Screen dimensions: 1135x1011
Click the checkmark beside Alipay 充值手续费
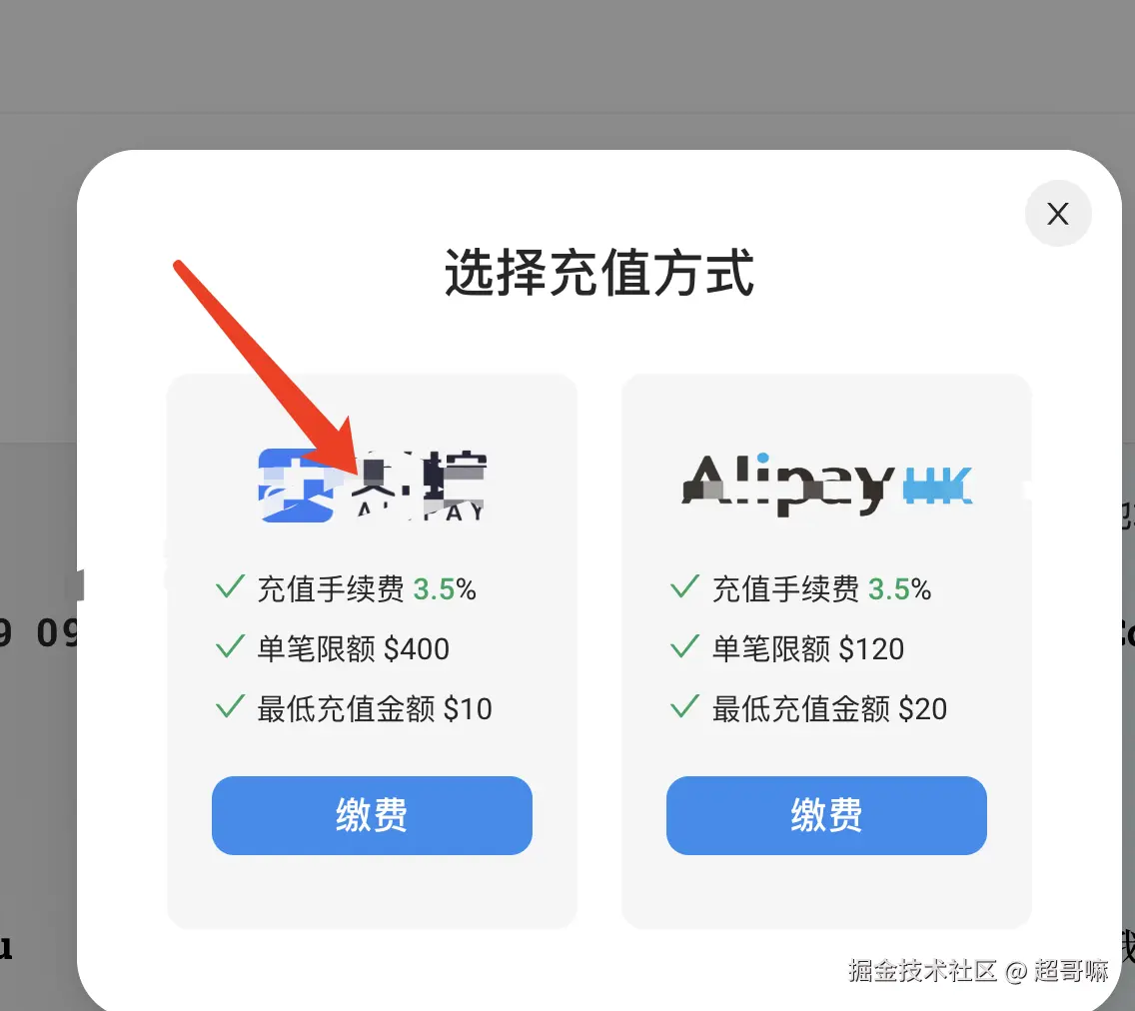[x=230, y=586]
